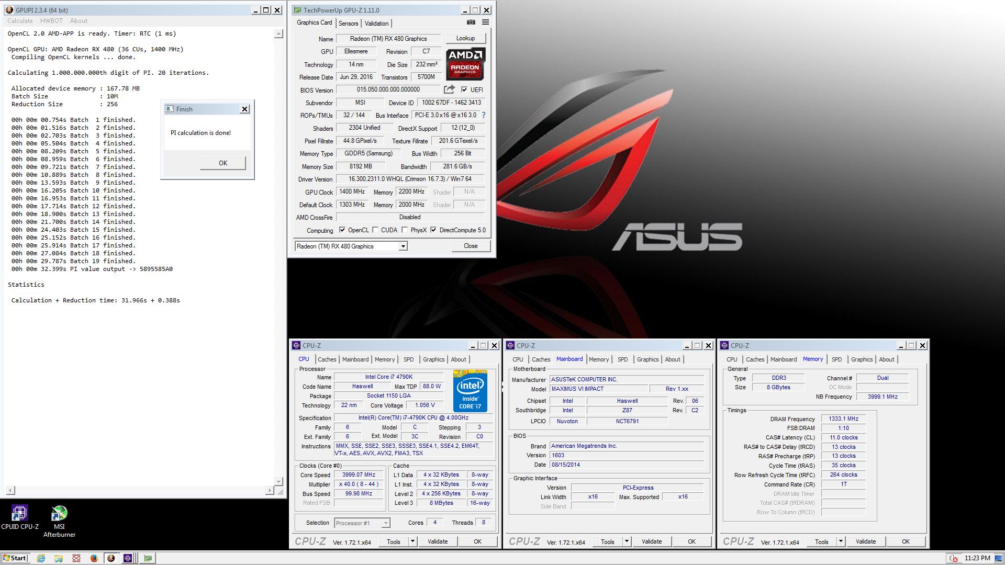
Task: Launch Firefox from the taskbar
Action: point(94,558)
